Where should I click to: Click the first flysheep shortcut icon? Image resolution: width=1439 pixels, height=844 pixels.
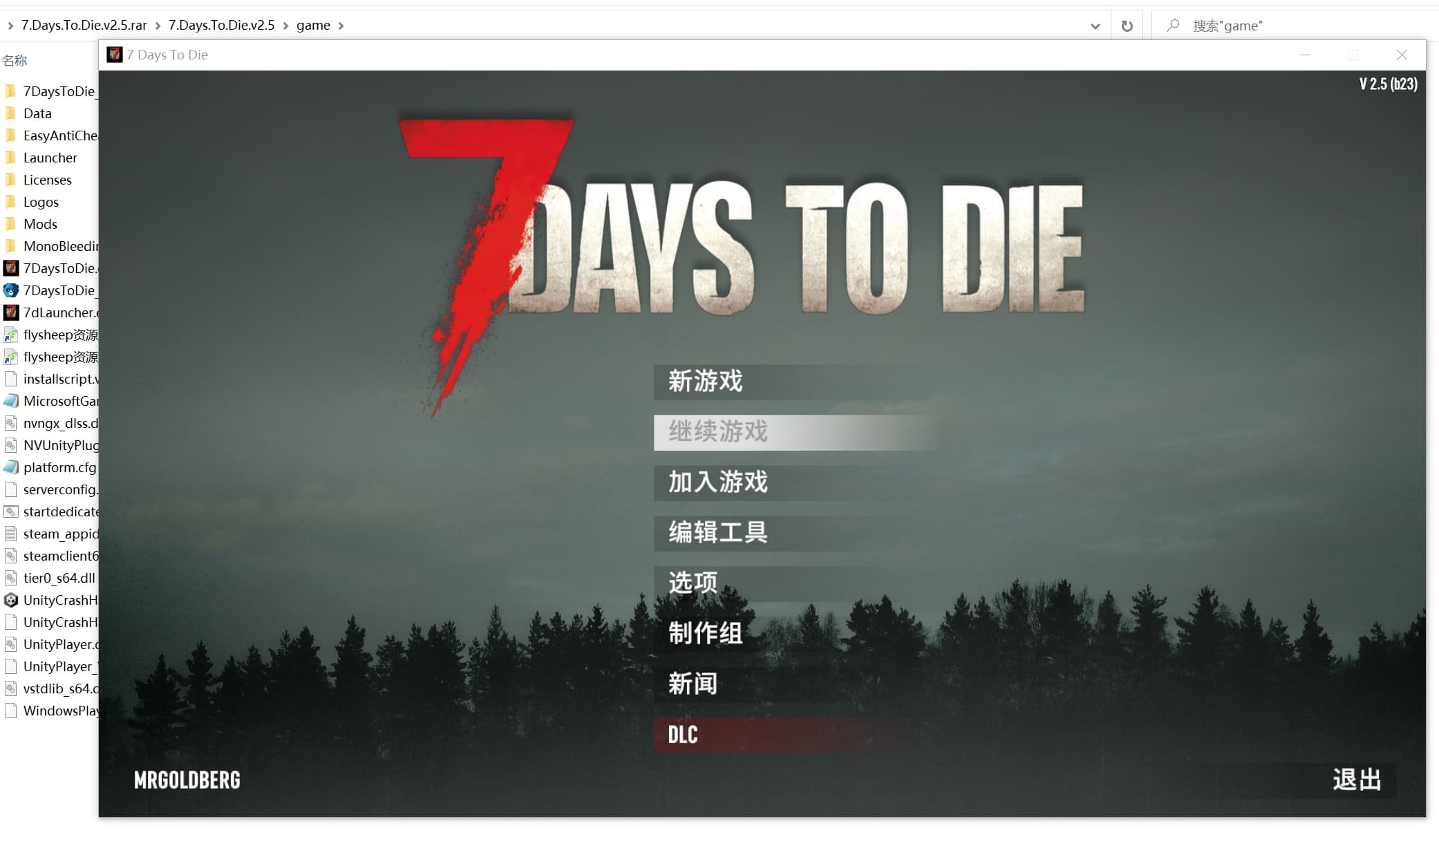11,335
